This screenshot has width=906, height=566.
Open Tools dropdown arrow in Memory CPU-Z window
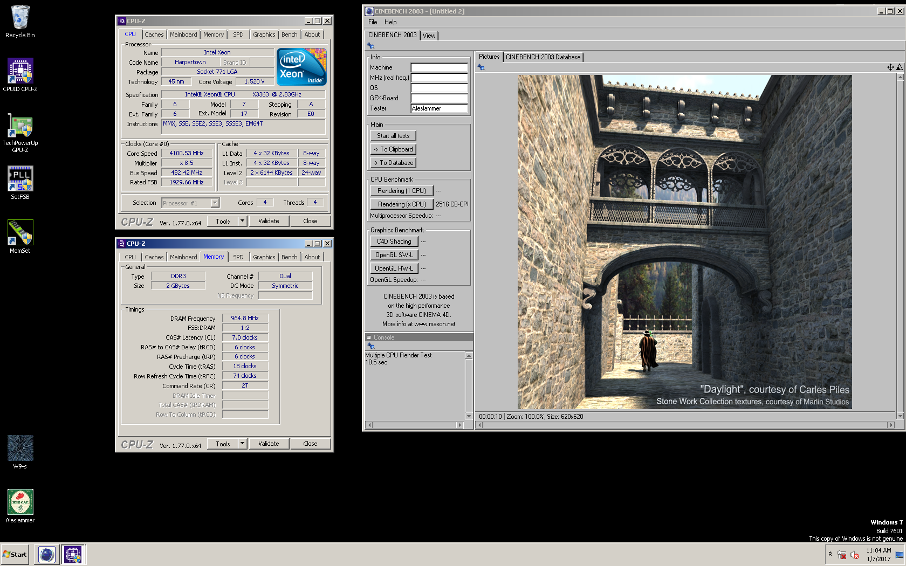pyautogui.click(x=242, y=444)
